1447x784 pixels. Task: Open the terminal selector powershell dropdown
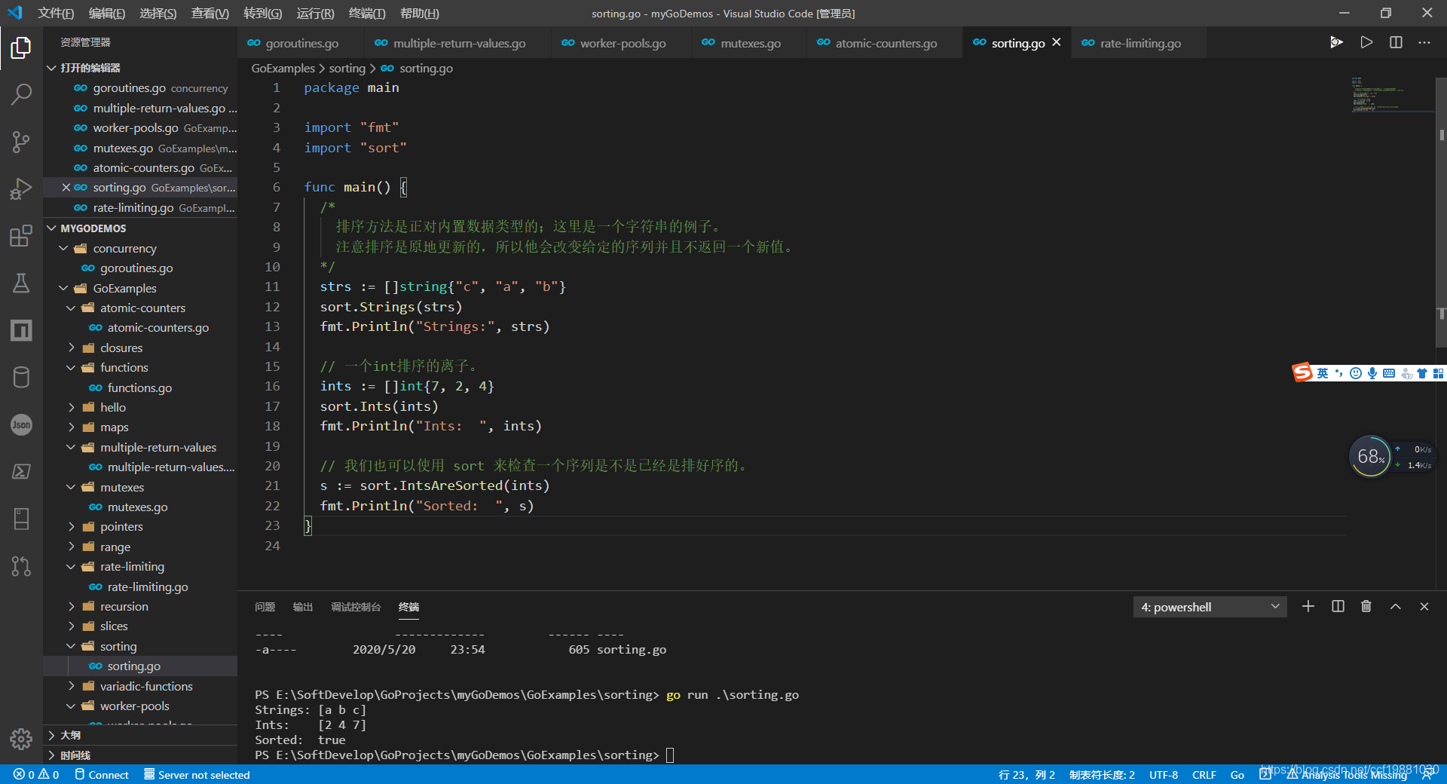pos(1210,607)
